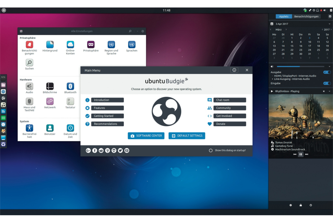
Task: Open Community link
Action: coord(230,108)
